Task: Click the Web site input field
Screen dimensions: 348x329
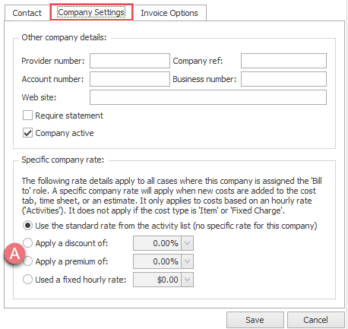Action: (208, 97)
